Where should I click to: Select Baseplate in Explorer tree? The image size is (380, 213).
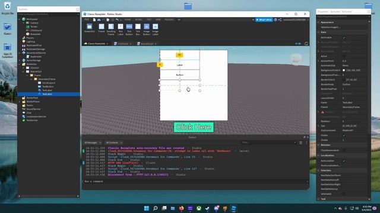click(x=36, y=34)
